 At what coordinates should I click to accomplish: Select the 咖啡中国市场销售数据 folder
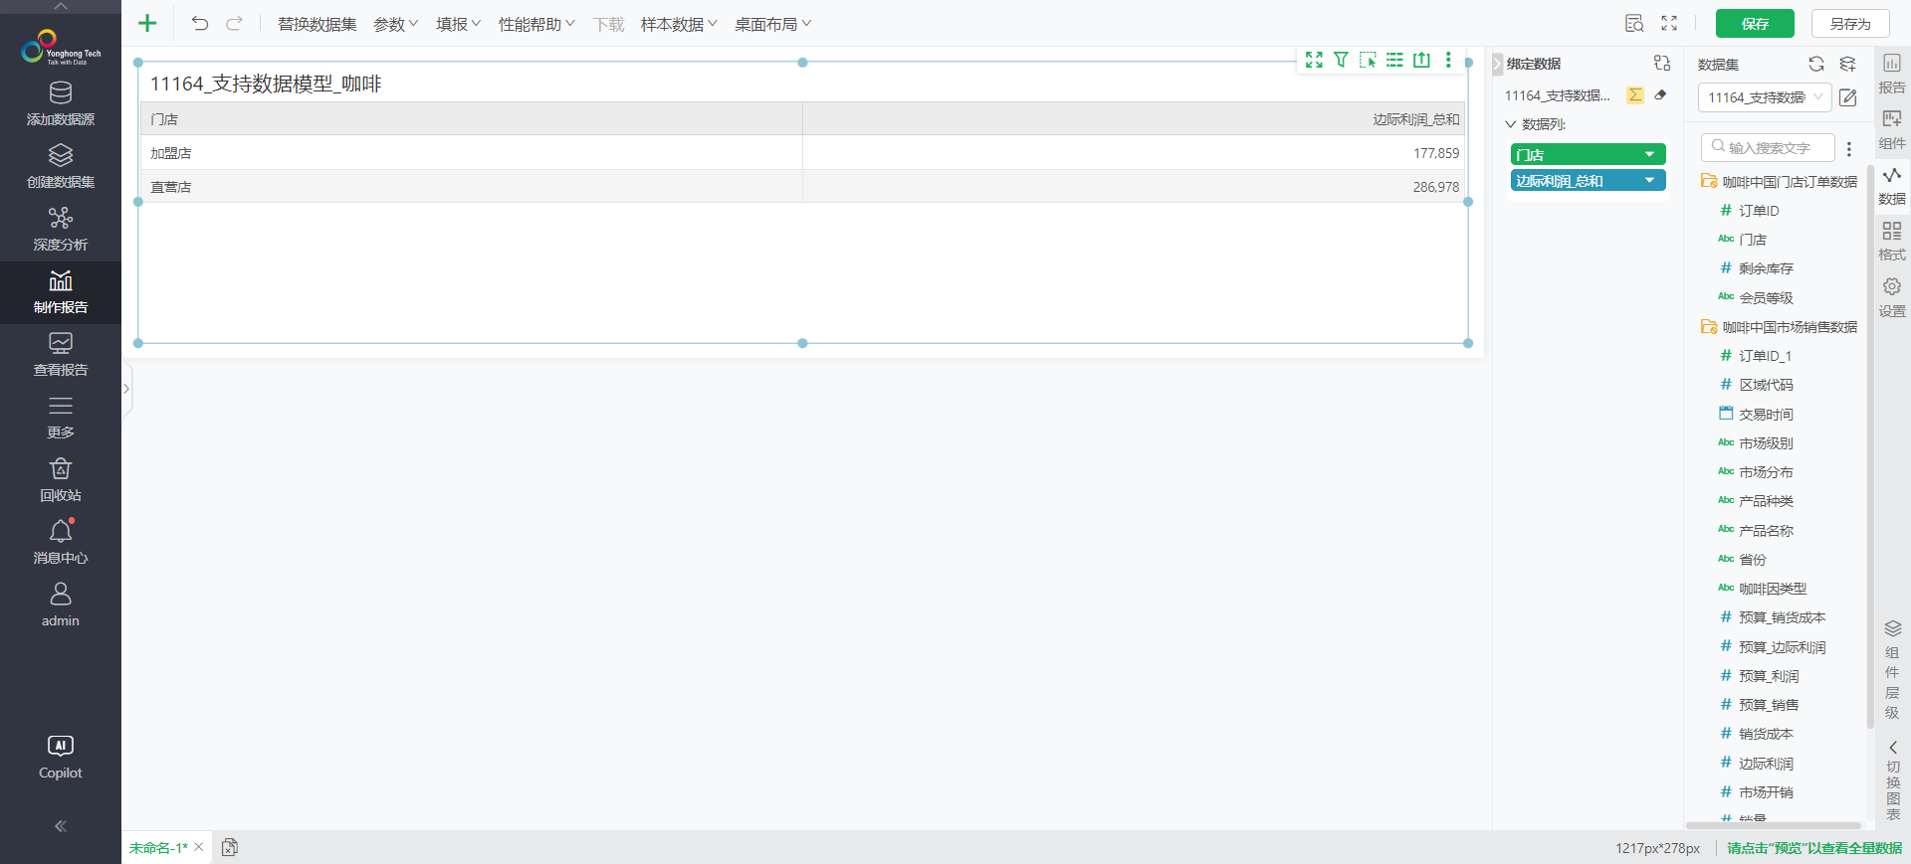1780,327
